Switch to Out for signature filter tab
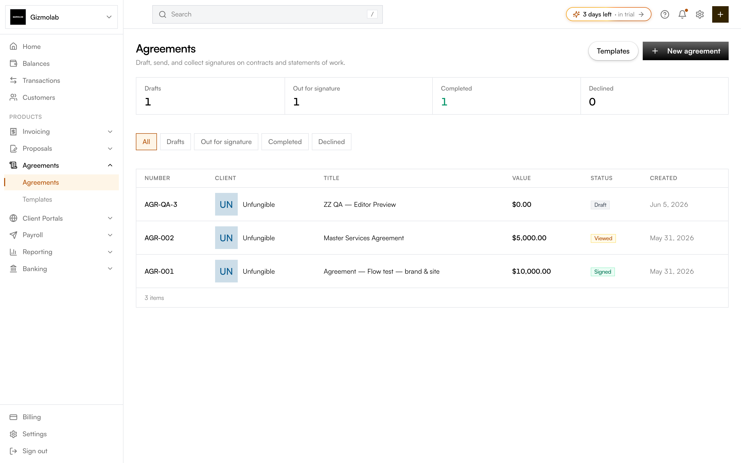 coord(226,142)
